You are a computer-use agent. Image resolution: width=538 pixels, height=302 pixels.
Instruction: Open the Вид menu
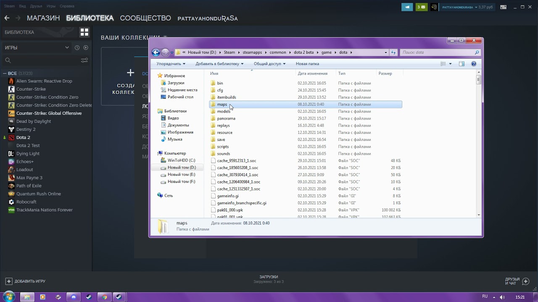(x=23, y=6)
